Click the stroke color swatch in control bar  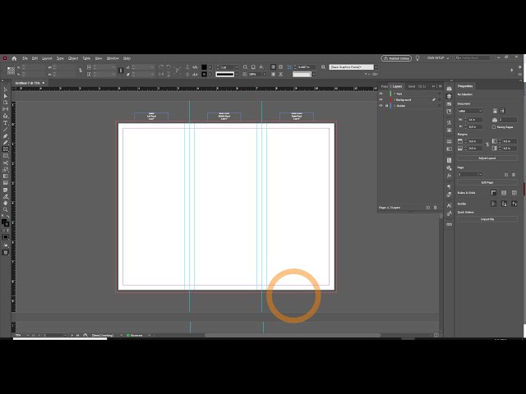(x=204, y=75)
